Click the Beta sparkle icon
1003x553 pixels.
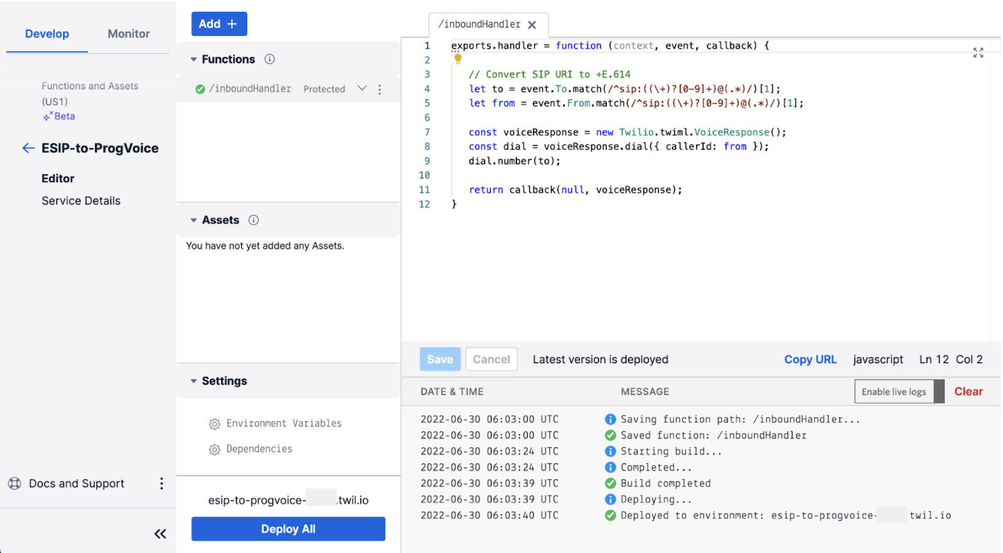[48, 116]
